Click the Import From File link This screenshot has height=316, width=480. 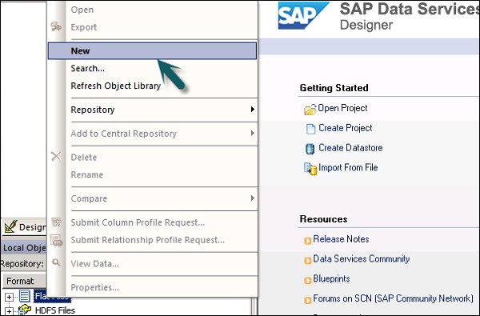348,168
